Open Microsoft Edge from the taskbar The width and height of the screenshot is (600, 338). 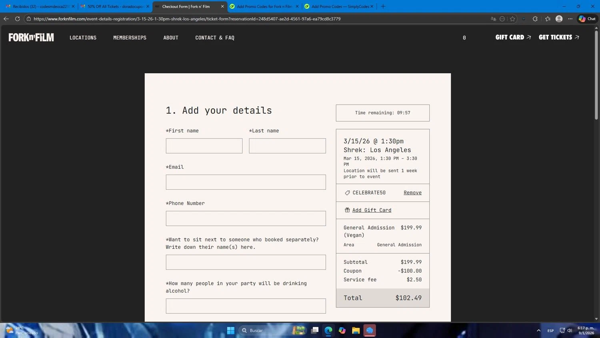coord(328,330)
